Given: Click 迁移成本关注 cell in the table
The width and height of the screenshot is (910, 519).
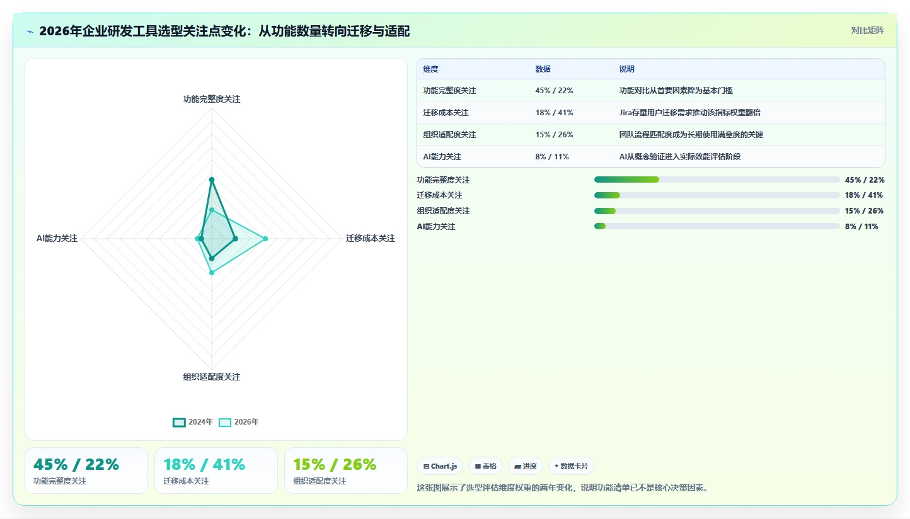Looking at the screenshot, I should [x=446, y=113].
